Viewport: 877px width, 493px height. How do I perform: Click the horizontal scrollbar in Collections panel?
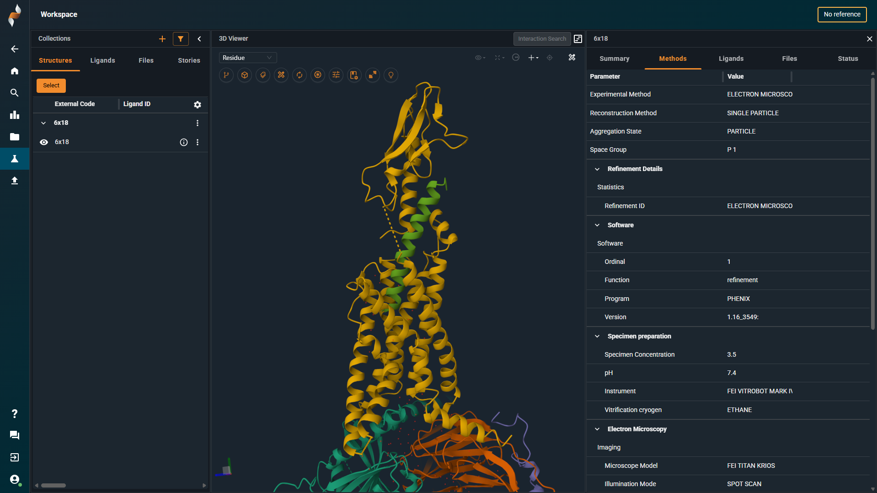coord(53,485)
